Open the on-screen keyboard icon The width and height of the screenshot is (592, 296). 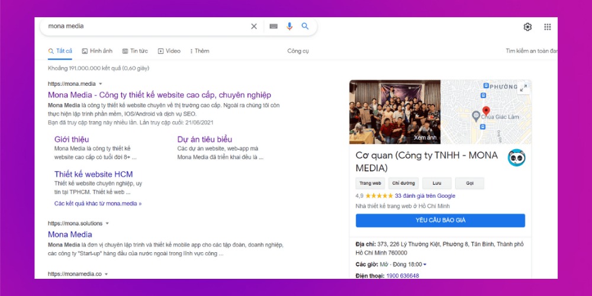coord(274,27)
